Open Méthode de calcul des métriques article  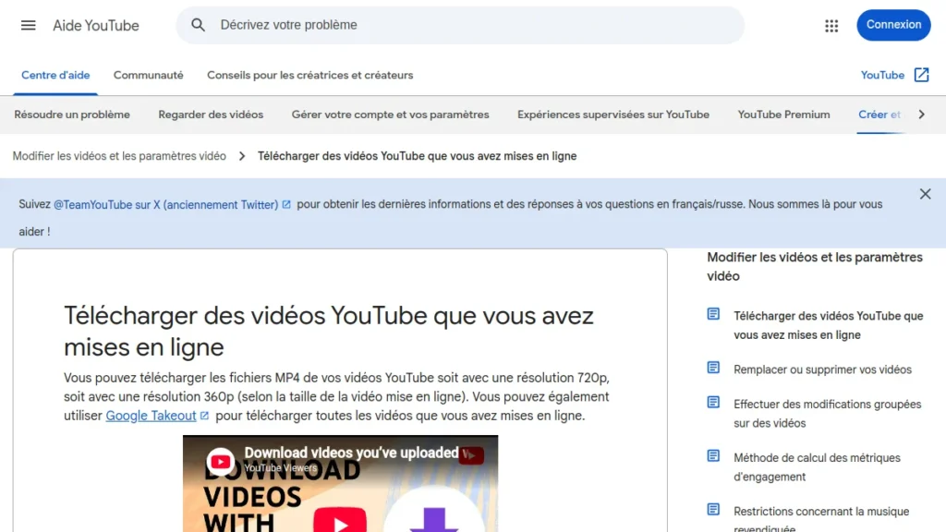click(817, 466)
